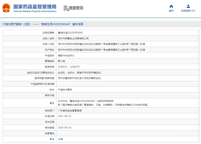Click 国家药品监督管理局 site title
Viewport: 201px width, 144px height.
[35, 7]
